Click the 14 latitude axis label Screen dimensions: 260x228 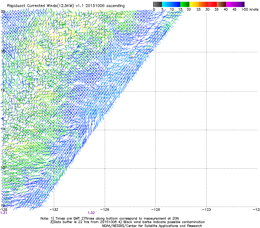point(3,129)
